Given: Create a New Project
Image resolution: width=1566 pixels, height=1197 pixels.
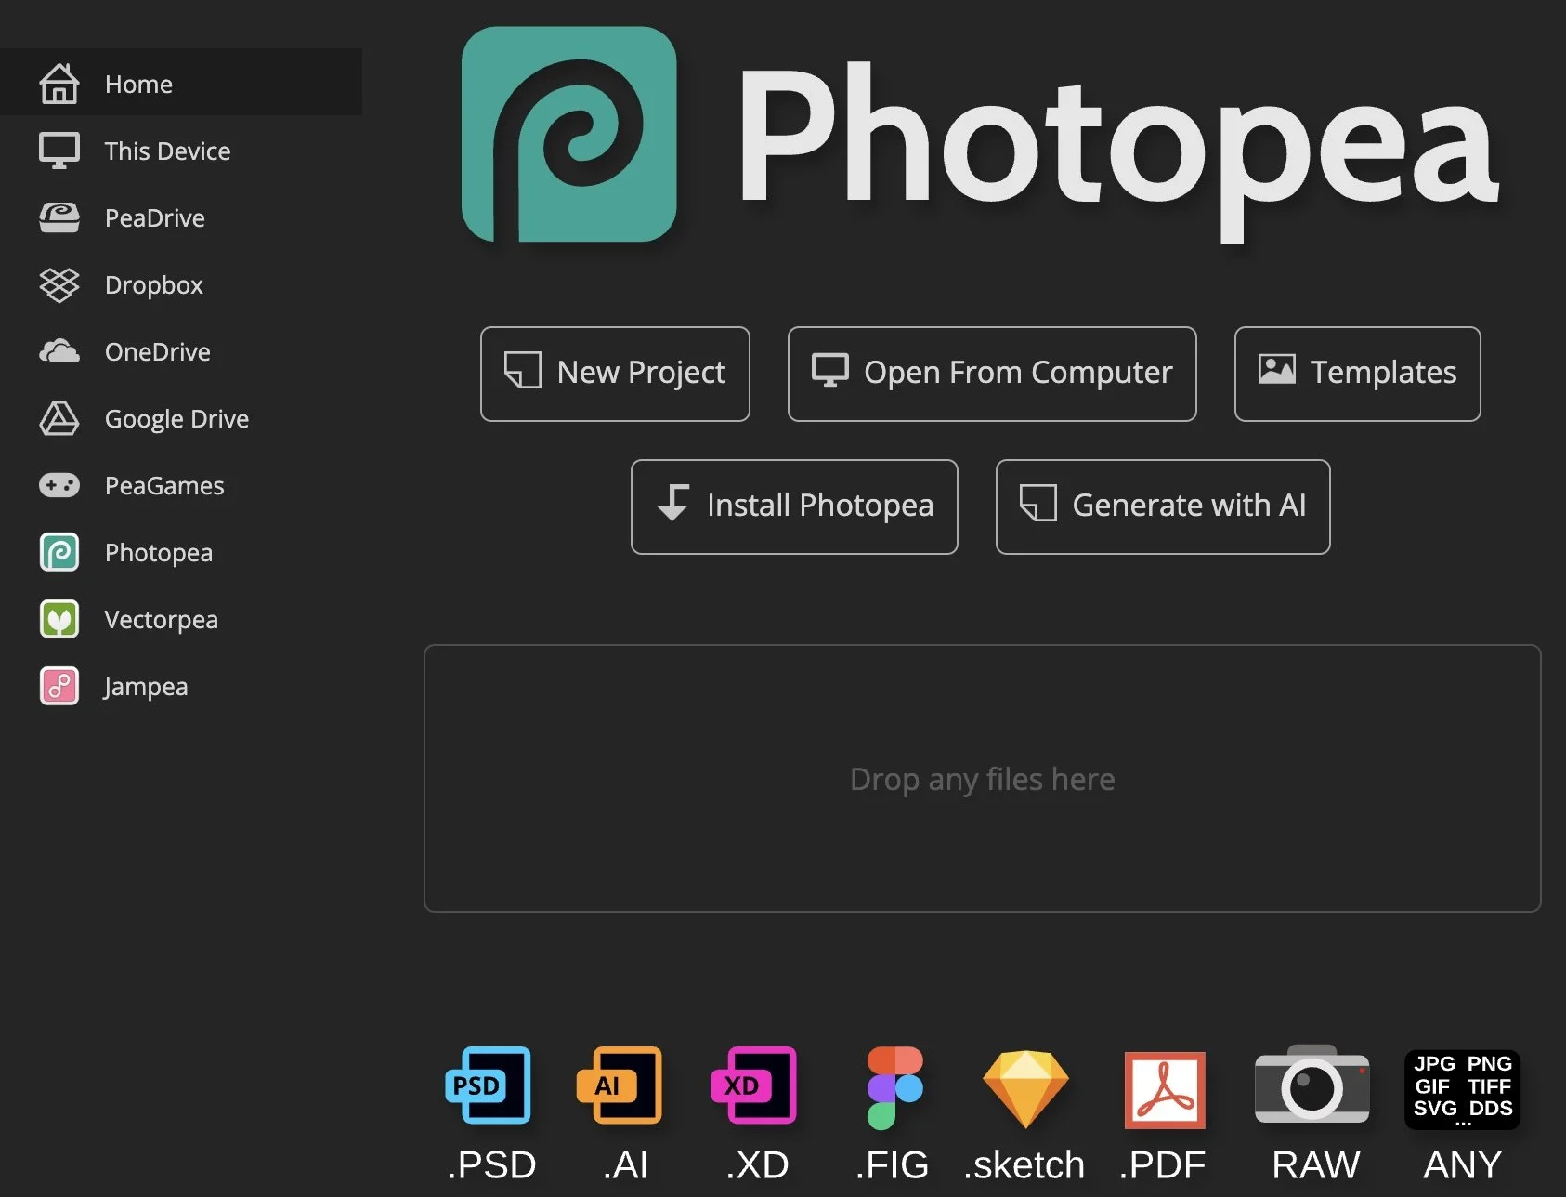Looking at the screenshot, I should [x=615, y=374].
